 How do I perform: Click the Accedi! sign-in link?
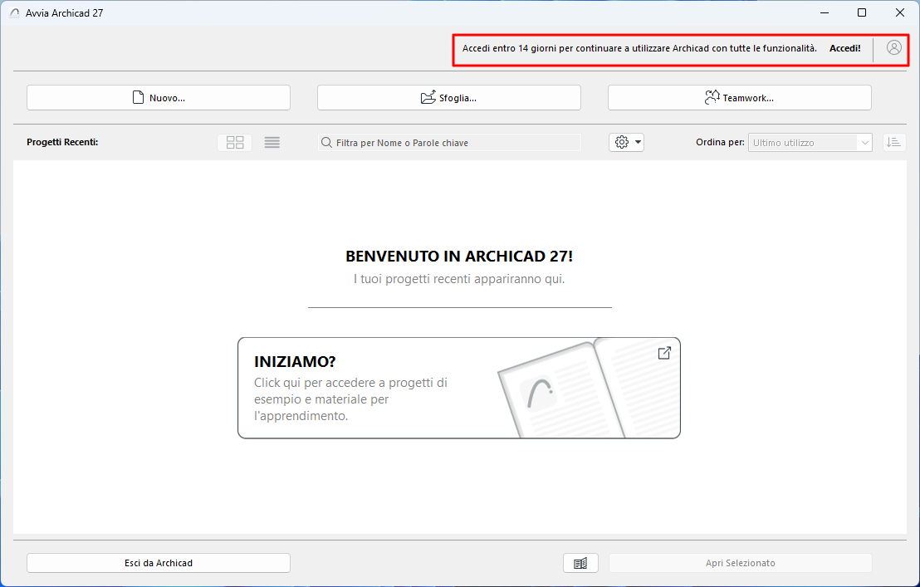click(845, 49)
